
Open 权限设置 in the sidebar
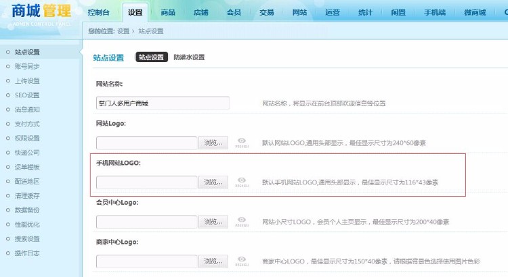click(27, 138)
